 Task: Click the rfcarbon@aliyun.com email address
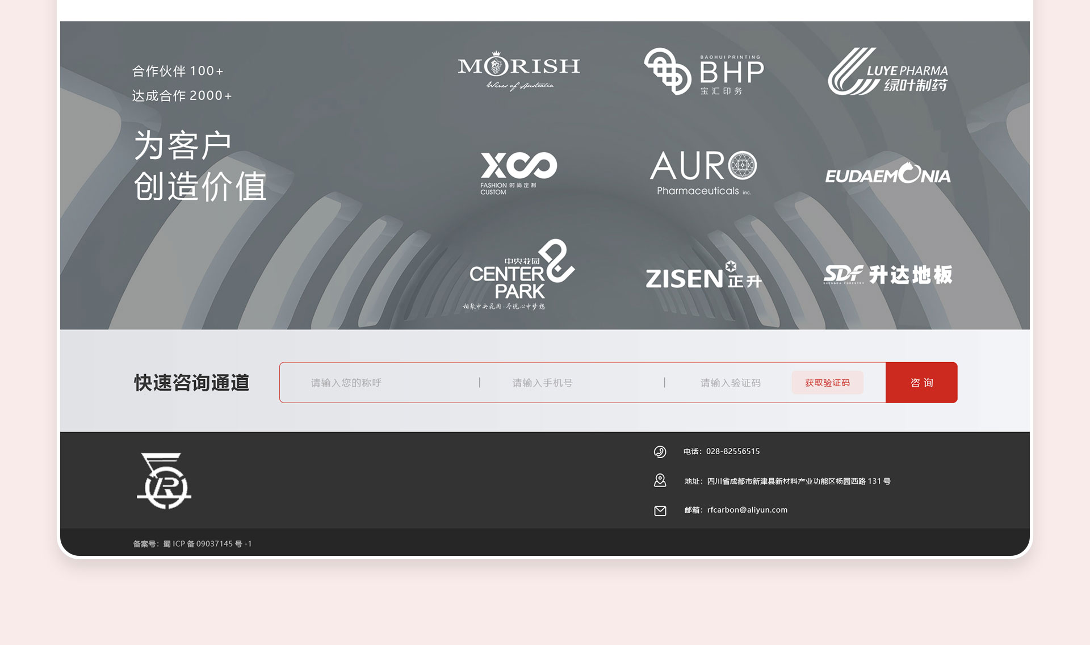point(747,510)
